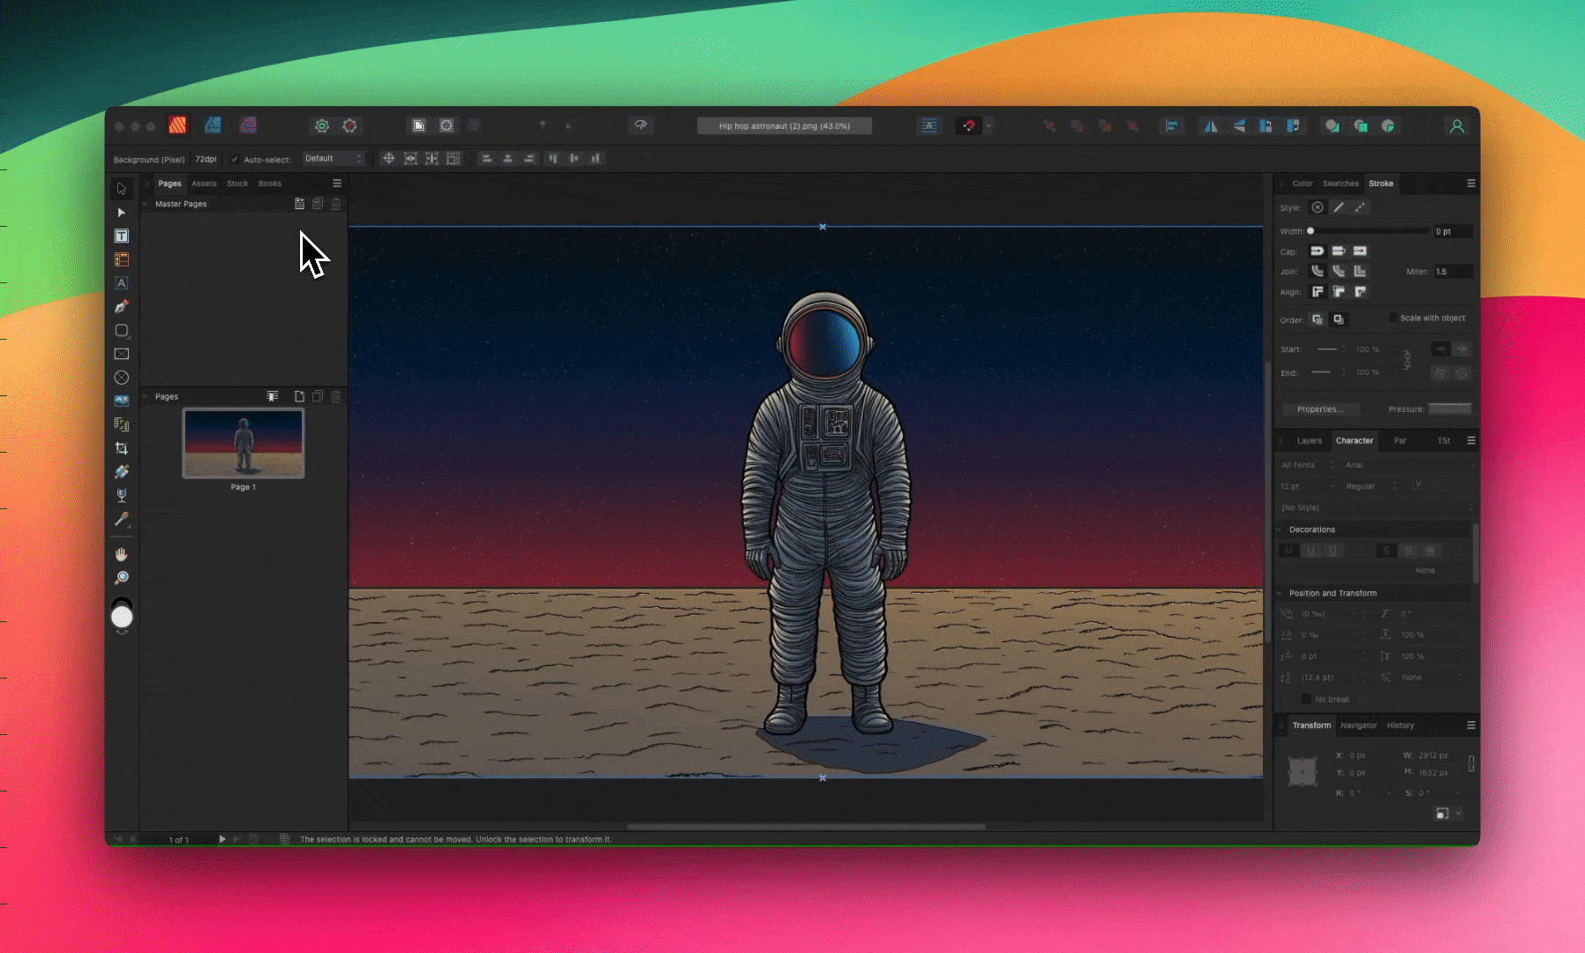The height and width of the screenshot is (953, 1585).
Task: Switch to the Assets tab
Action: (x=204, y=184)
